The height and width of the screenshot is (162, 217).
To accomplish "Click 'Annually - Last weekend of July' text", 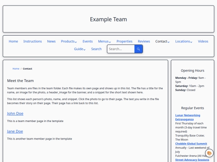I will pyautogui.click(x=192, y=150).
